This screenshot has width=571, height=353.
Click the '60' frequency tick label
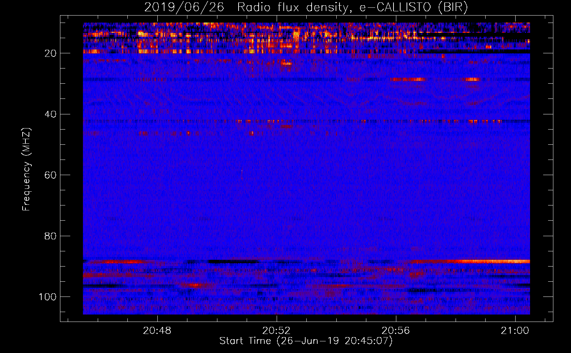click(51, 175)
